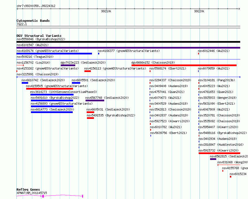This screenshot has height=199, width=248.
Task: Select the purple nsv6101547 Wu2021 bar
Action: pos(128,48)
